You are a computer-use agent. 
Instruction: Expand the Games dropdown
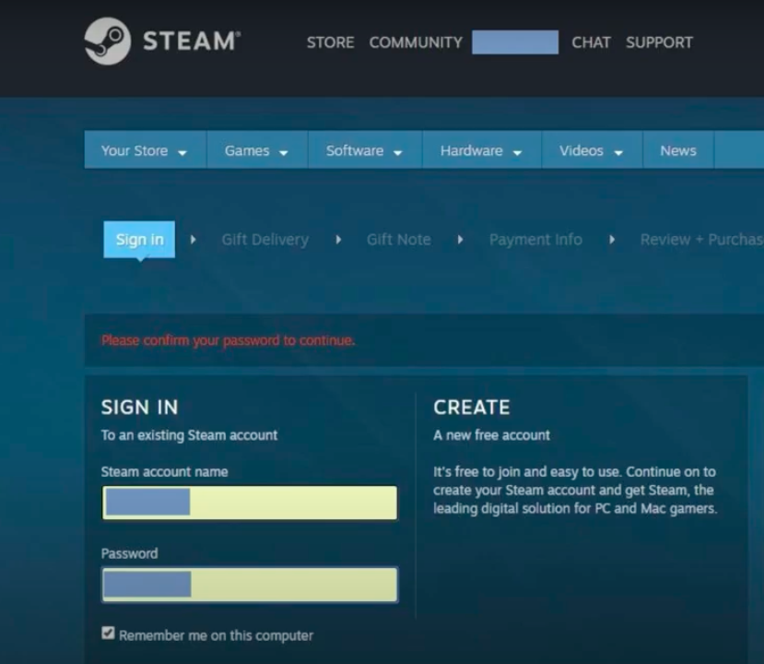(256, 150)
